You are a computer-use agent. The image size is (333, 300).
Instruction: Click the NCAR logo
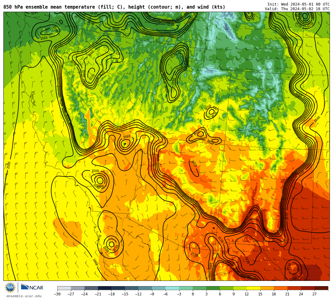(x=32, y=287)
